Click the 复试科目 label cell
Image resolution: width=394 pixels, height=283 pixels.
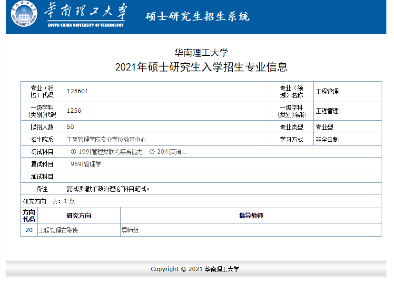point(42,164)
